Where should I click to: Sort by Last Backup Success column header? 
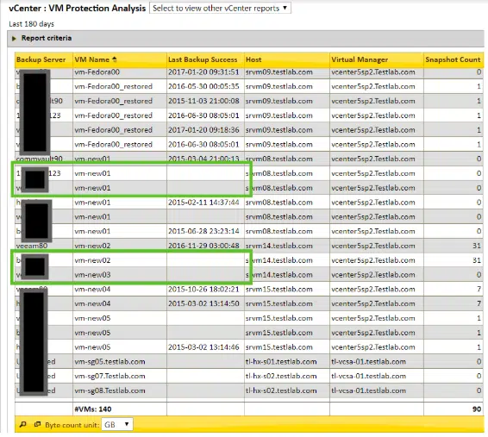coord(203,59)
